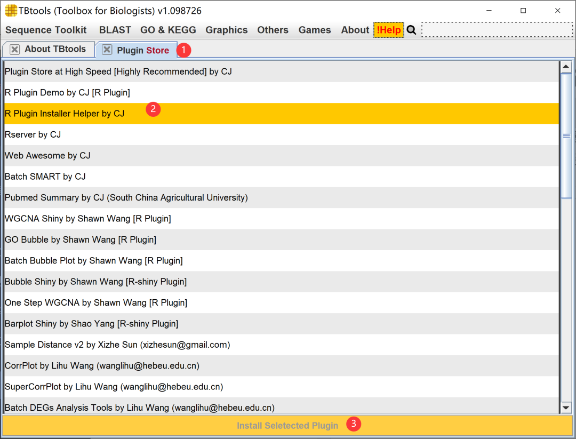Image resolution: width=576 pixels, height=439 pixels.
Task: Click the Install Seletected Plugin button
Action: pyautogui.click(x=287, y=426)
